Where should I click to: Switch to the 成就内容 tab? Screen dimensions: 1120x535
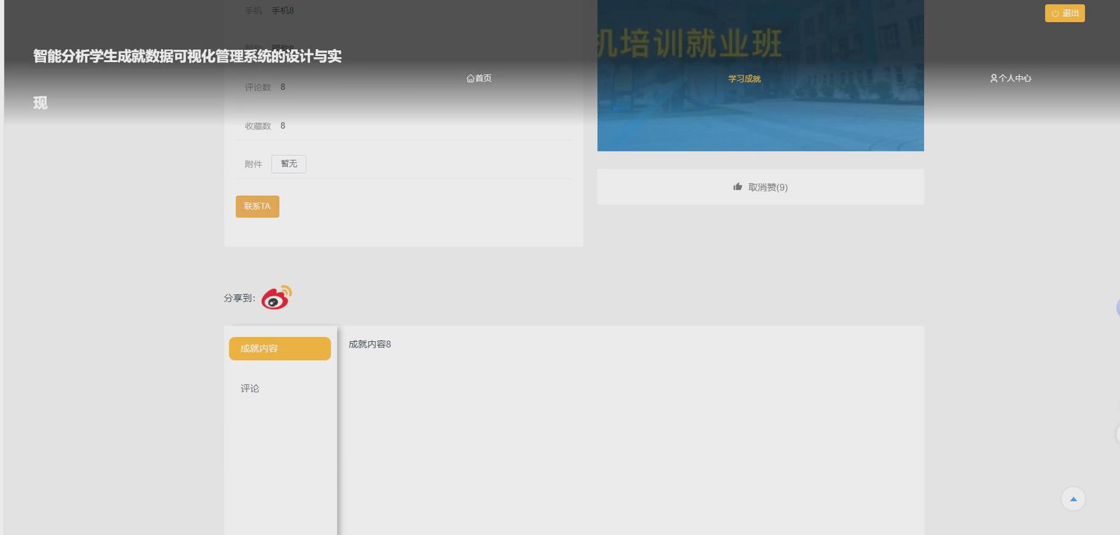tap(280, 348)
